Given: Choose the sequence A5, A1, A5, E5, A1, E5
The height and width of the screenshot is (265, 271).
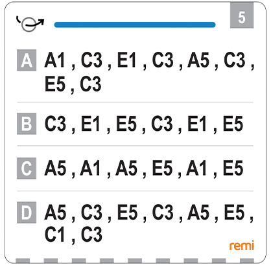Looking at the screenshot, I should point(144,168).
